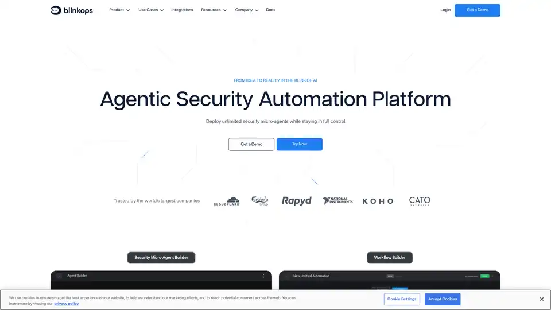This screenshot has width=551, height=310.
Task: Click the KOHO logo
Action: pos(378,201)
